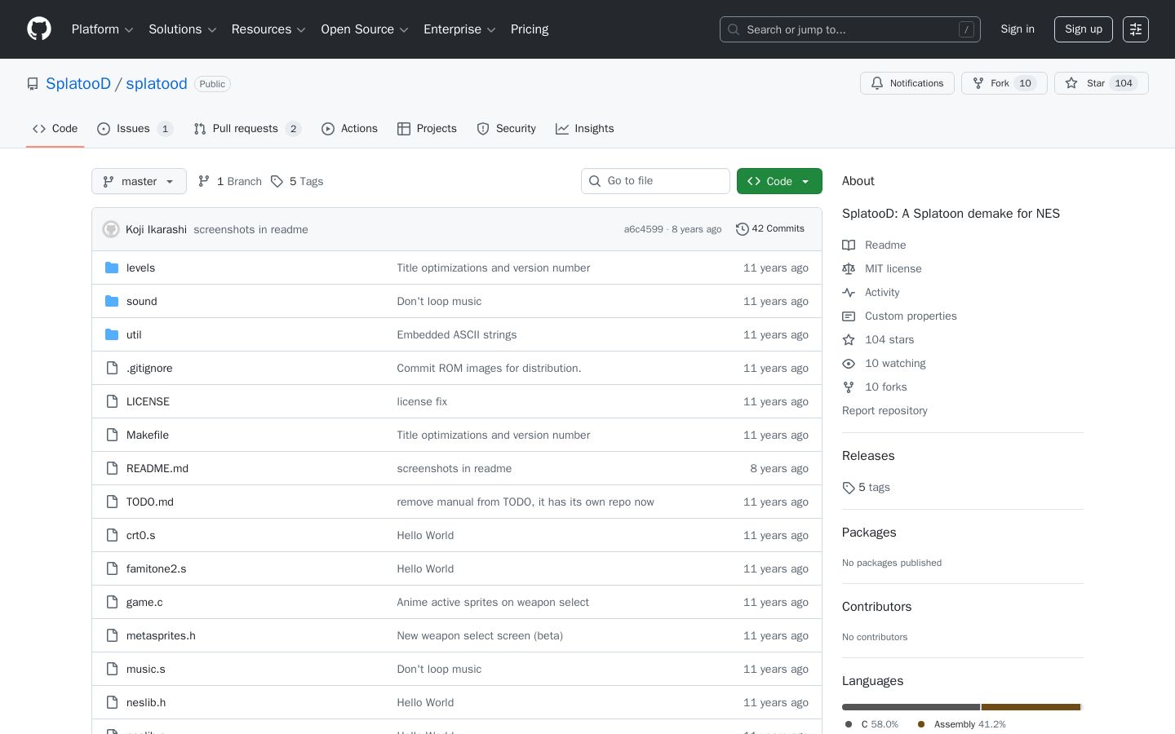
Task: Switch to the Pull requests tab
Action: 247,129
